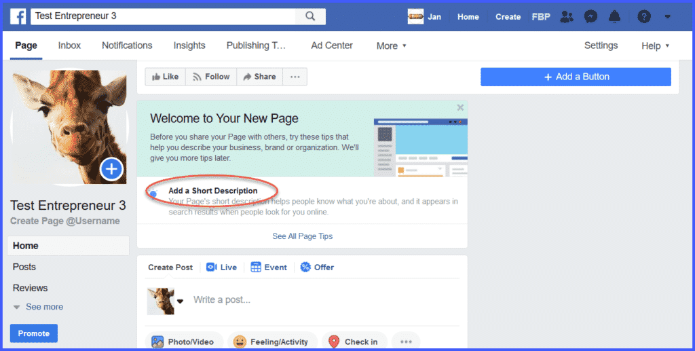
Task: Click the blue plus on profile photo
Action: click(111, 169)
